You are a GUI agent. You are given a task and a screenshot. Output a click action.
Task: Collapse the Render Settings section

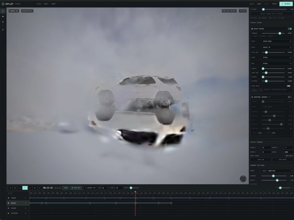coord(291,165)
